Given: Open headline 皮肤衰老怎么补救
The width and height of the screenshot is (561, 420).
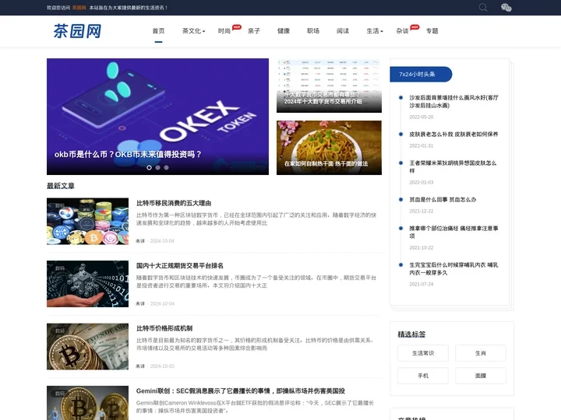Looking at the screenshot, I should pos(453,135).
